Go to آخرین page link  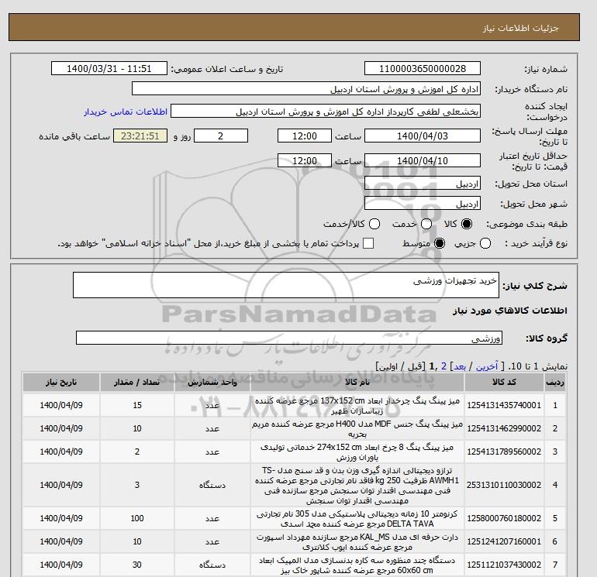487,366
